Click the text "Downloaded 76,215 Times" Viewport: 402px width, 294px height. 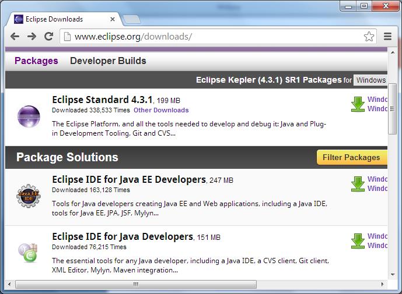pos(89,247)
